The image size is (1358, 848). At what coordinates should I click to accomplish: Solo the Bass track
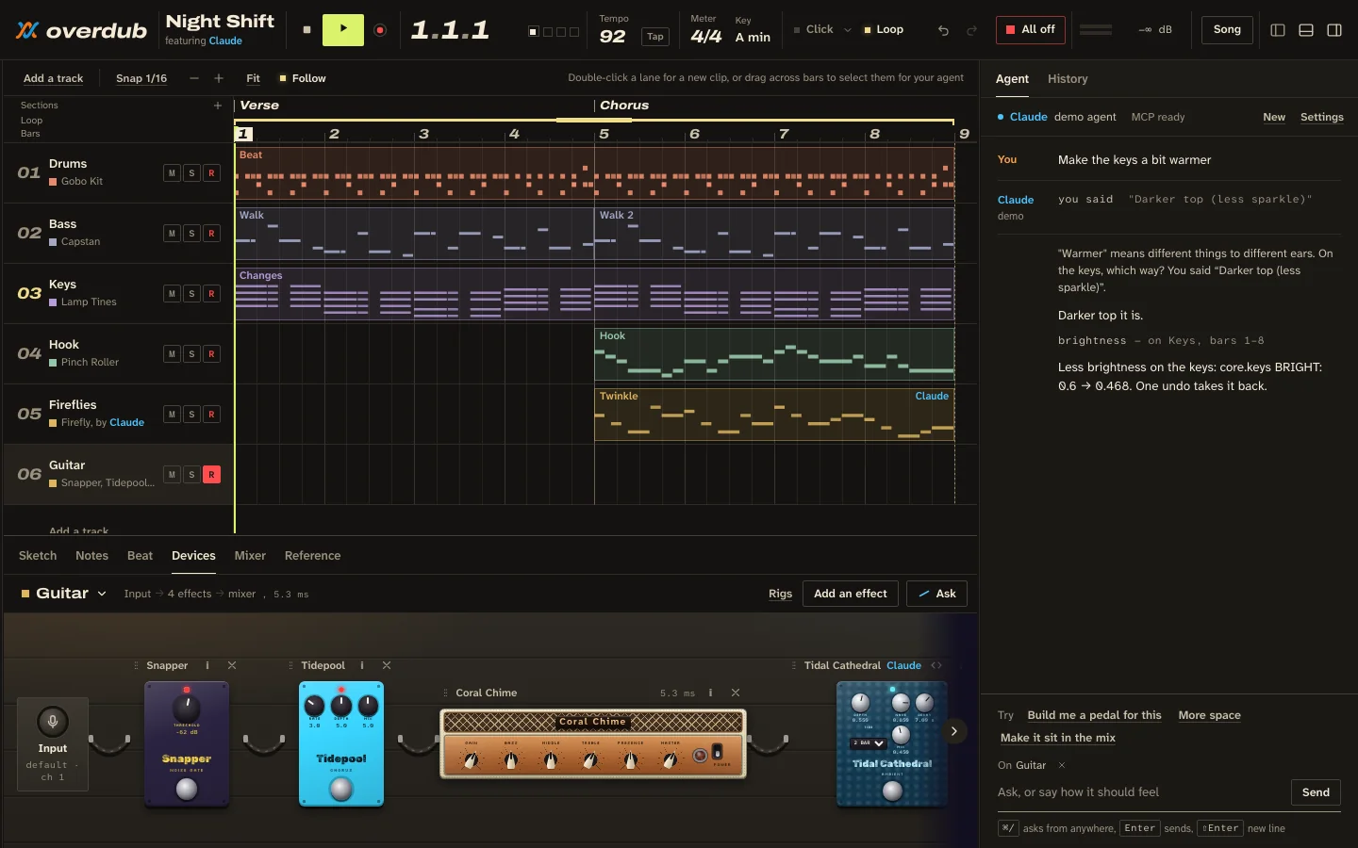click(x=191, y=234)
